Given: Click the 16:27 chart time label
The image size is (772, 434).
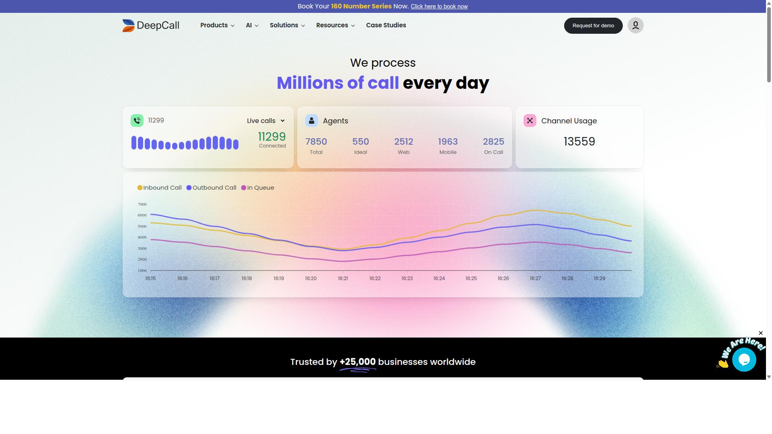Looking at the screenshot, I should [535, 278].
